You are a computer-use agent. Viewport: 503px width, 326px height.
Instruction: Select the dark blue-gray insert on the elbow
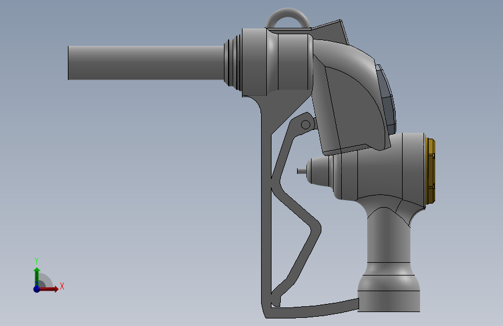click(386, 99)
